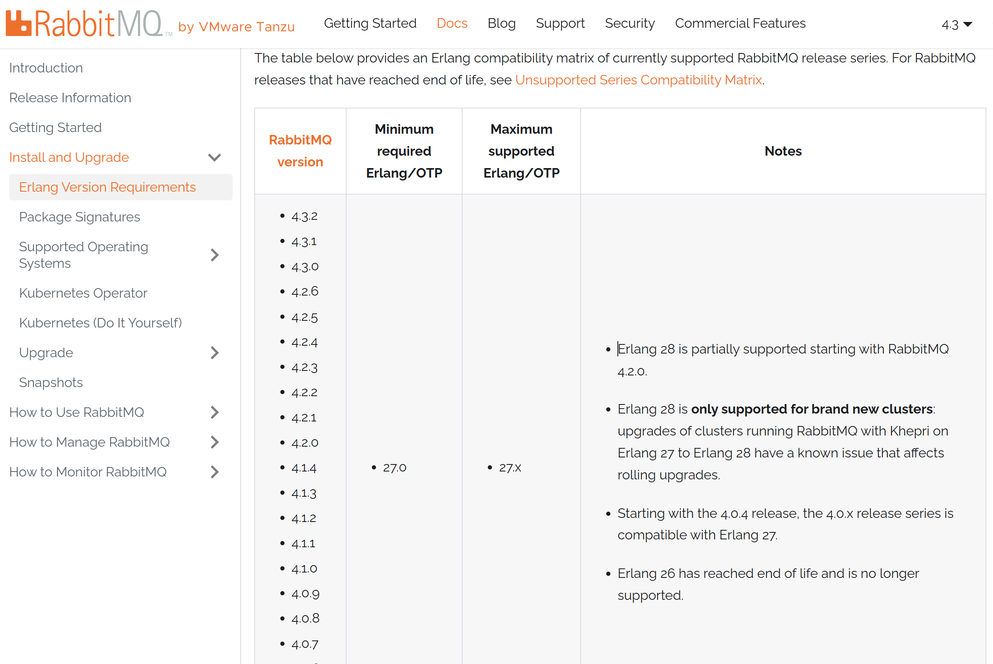Viewport: 993px width, 664px height.
Task: Click version 4.0.7 in the table
Action: pos(305,644)
